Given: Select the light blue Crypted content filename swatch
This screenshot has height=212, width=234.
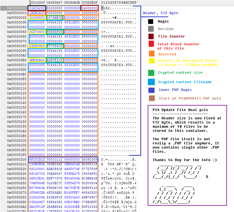Looking at the screenshot, I should [x=151, y=82].
